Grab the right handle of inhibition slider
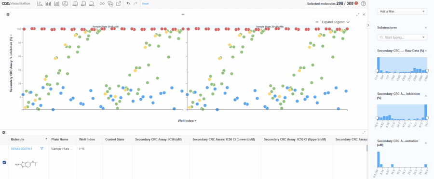 click(427, 118)
